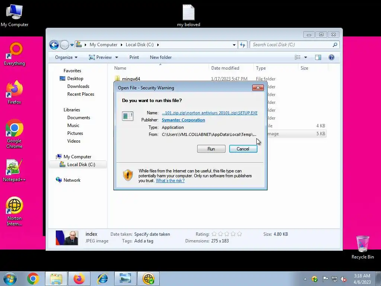Open "What's the risk?" link
Screen dimensions: 381x286
click(170, 181)
